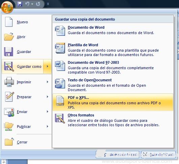
Task: Select Texto de OpenDocument title
Action: [90, 80]
